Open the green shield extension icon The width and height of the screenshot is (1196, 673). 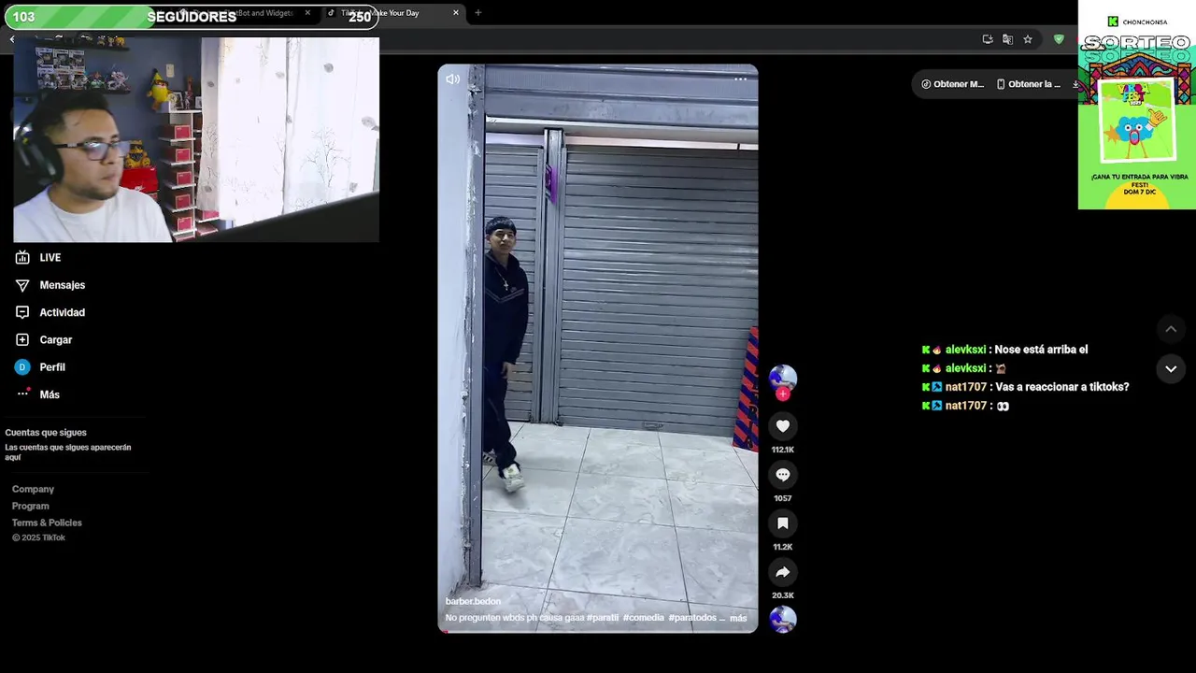[1059, 39]
